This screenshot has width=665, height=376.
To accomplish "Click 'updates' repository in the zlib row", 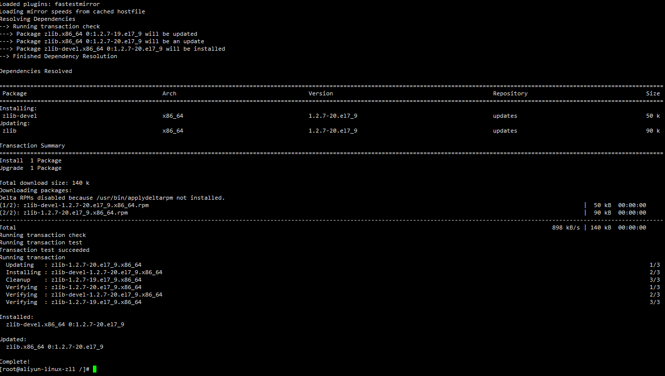I will point(505,131).
